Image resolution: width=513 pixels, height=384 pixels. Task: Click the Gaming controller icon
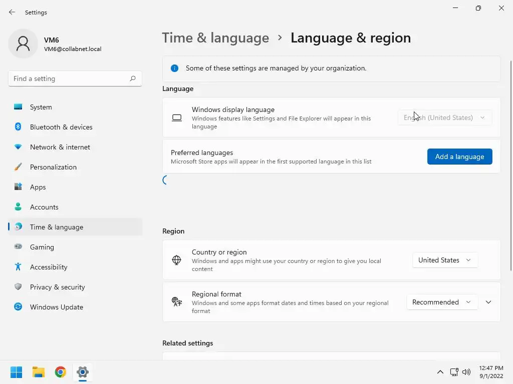coord(18,246)
